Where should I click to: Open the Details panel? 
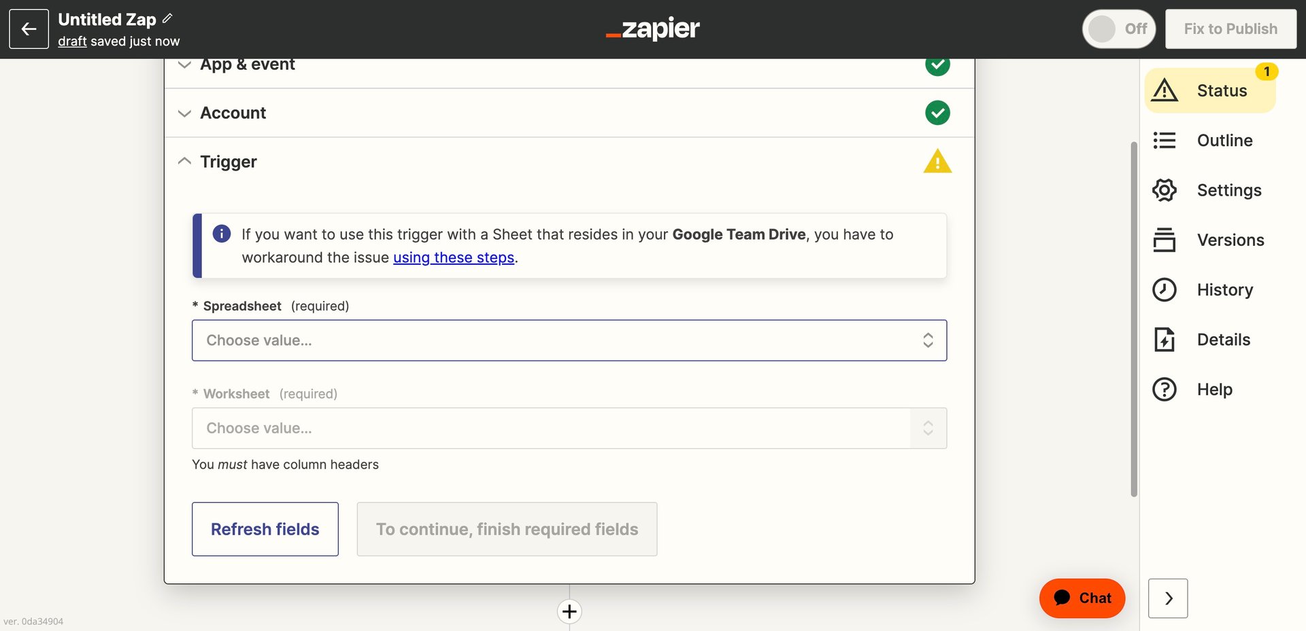[1210, 340]
